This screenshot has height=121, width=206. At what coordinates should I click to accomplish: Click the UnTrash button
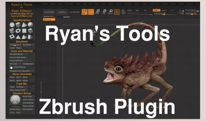click(22, 87)
